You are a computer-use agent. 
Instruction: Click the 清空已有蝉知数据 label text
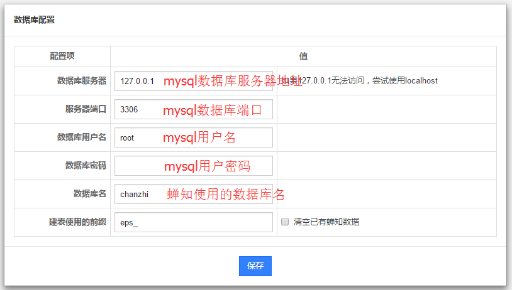point(326,222)
